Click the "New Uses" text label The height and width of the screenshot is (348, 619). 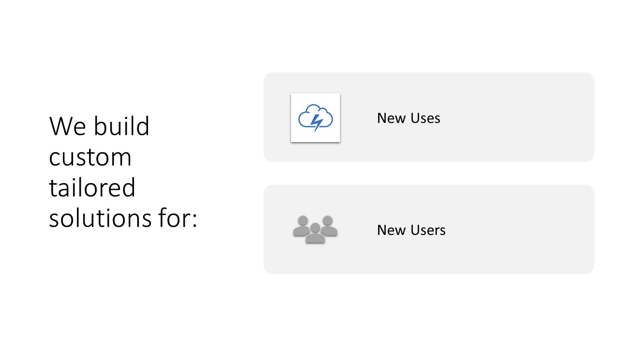pos(409,118)
